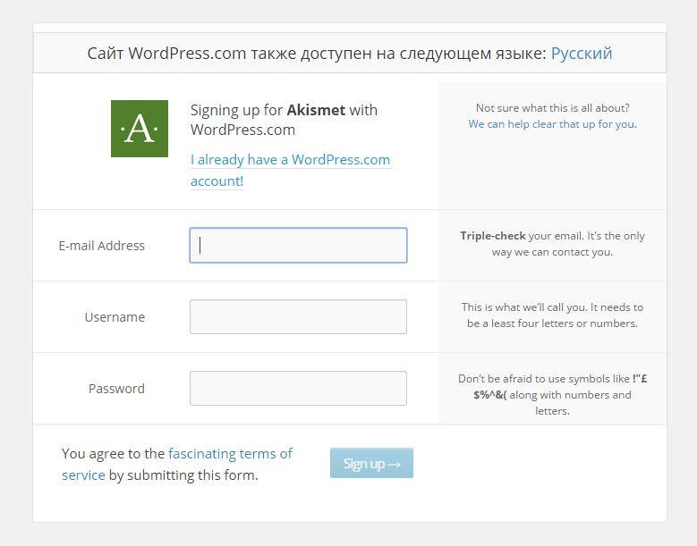
Task: Click the bold "Akismet" word in heading
Action: (316, 110)
